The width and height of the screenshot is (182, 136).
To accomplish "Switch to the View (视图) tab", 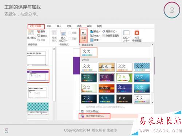I will click(x=99, y=26).
